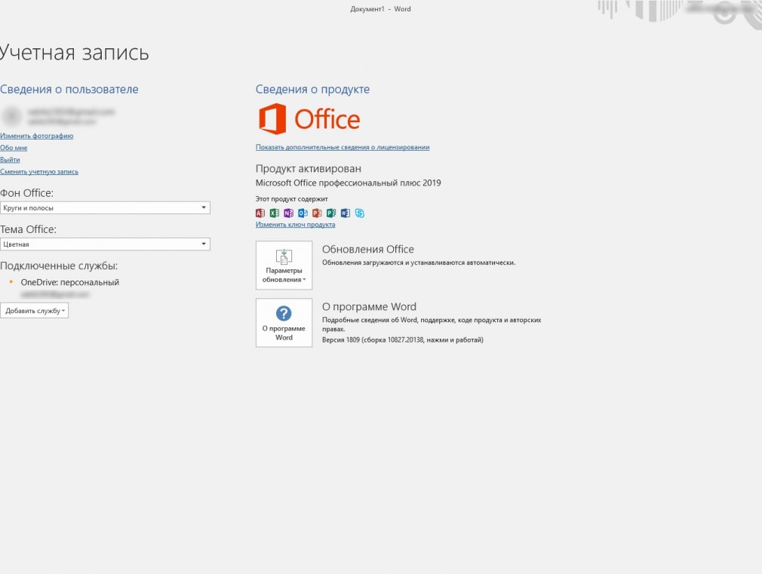762x574 pixels.
Task: Open О программе Word dialog
Action: coord(284,323)
